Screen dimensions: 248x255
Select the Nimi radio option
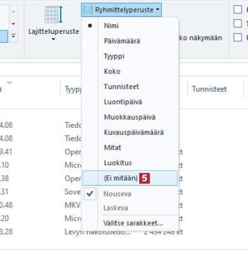(111, 26)
